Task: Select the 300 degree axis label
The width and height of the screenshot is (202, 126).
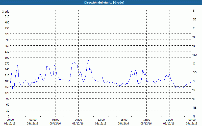Action: point(7,58)
